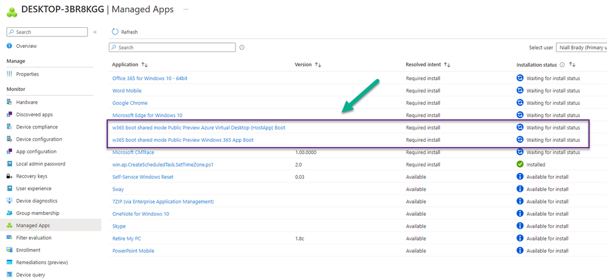
Task: Open the Select user dropdown
Action: (x=582, y=47)
